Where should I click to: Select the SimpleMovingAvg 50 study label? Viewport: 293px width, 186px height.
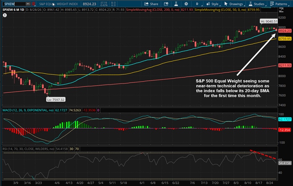[x=220, y=10]
